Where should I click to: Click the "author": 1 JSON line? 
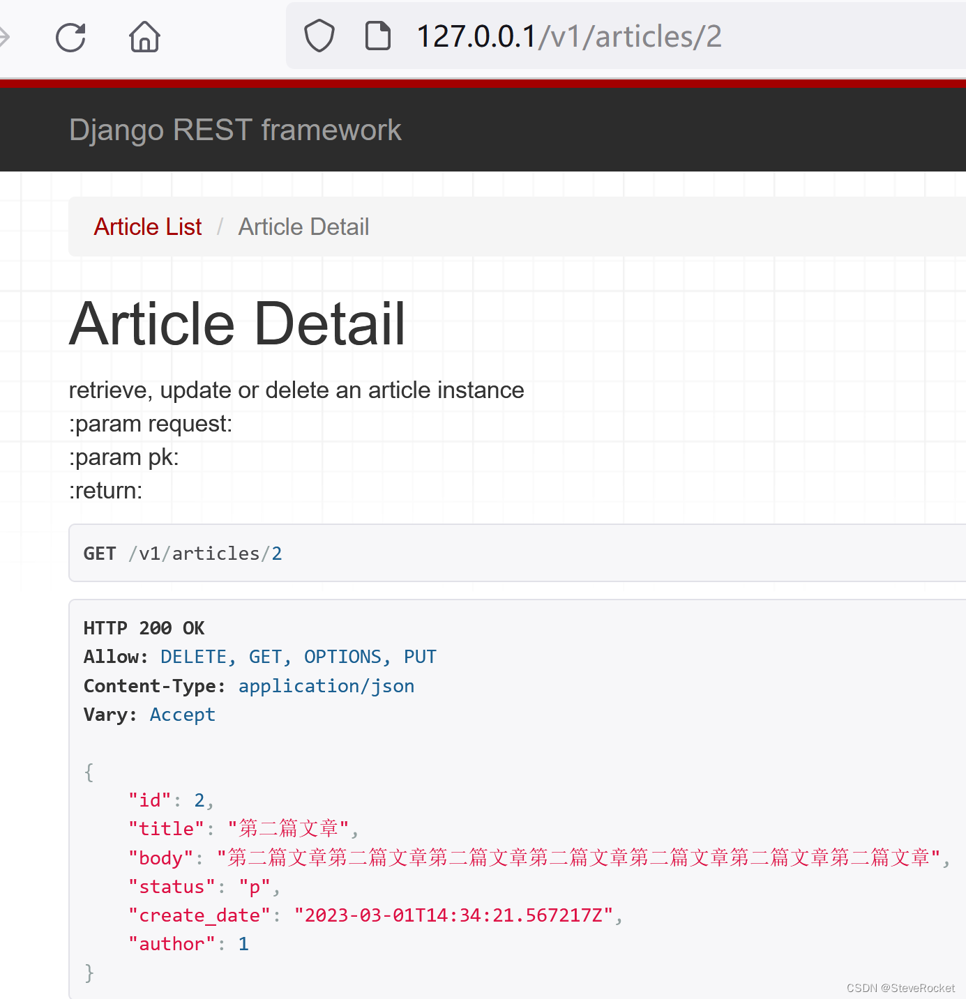[x=188, y=944]
